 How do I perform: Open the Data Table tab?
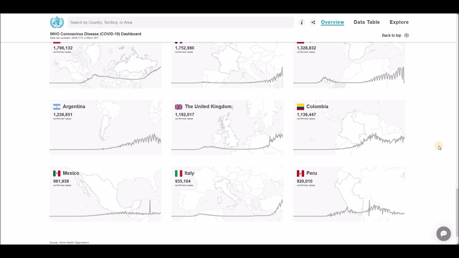pyautogui.click(x=366, y=22)
